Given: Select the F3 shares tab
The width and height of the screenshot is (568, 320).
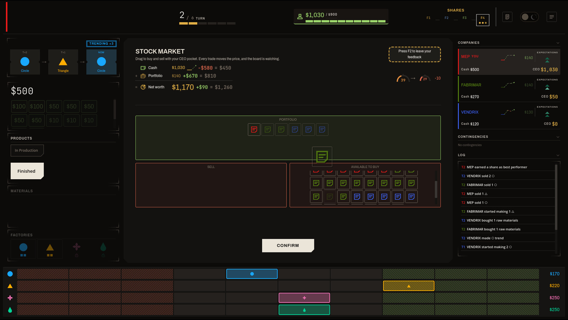Looking at the screenshot, I should (465, 18).
